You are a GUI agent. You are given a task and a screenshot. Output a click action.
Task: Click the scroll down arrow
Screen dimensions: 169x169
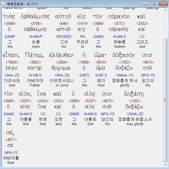point(165,165)
